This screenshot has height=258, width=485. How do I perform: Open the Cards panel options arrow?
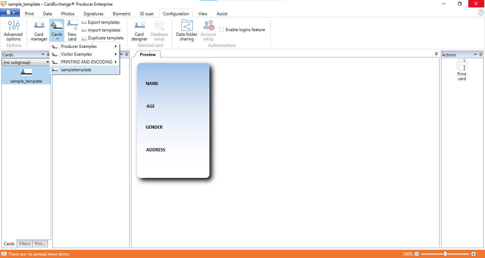pyautogui.click(x=43, y=55)
